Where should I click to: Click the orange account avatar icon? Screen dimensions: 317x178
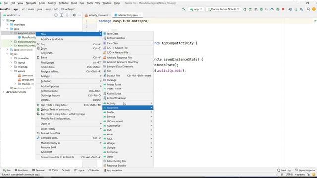click(314, 9)
